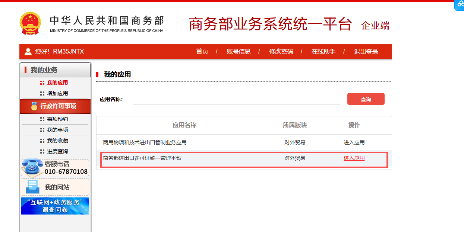Click the 我的网站 document icon
The width and height of the screenshot is (464, 232).
pyautogui.click(x=32, y=187)
